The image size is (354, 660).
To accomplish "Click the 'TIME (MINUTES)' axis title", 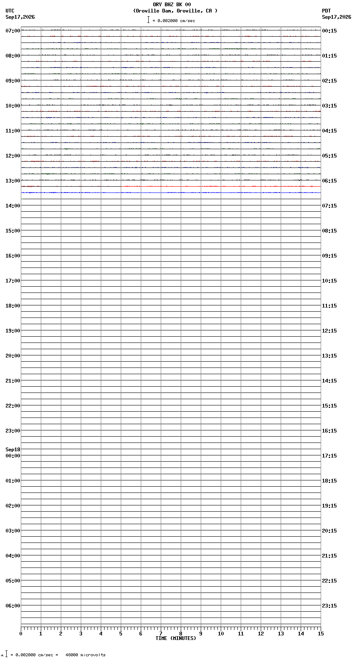I will point(176,638).
